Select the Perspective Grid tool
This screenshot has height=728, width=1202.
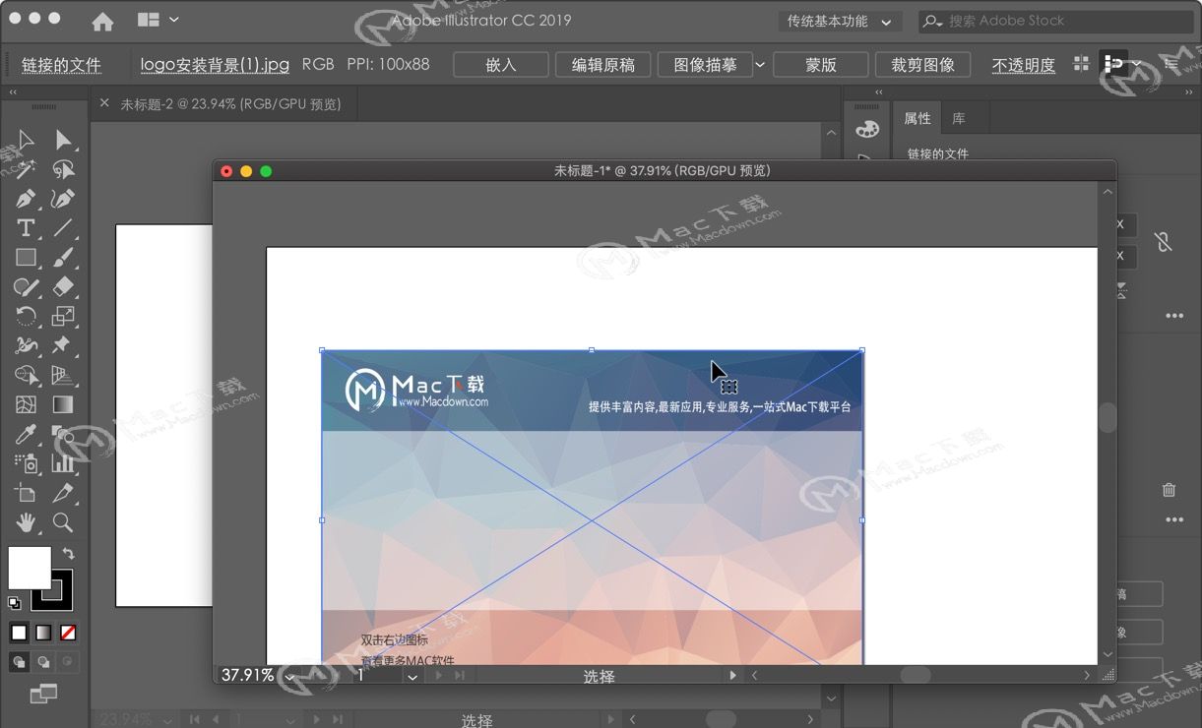click(63, 375)
